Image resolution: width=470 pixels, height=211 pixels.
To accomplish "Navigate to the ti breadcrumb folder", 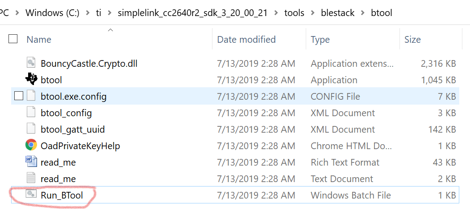I will pos(99,13).
